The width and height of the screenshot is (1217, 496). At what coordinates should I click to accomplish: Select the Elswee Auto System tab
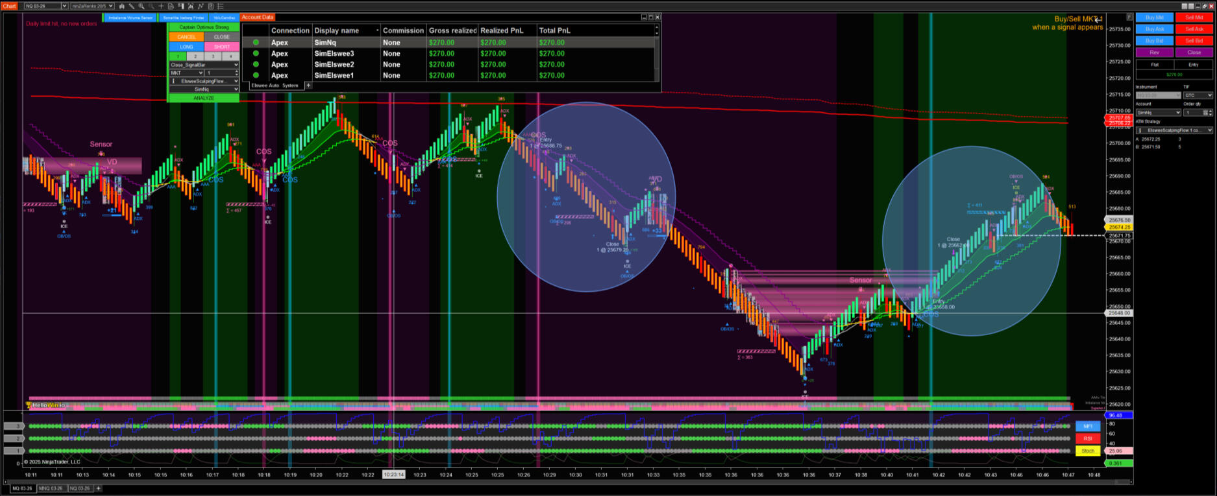[275, 86]
